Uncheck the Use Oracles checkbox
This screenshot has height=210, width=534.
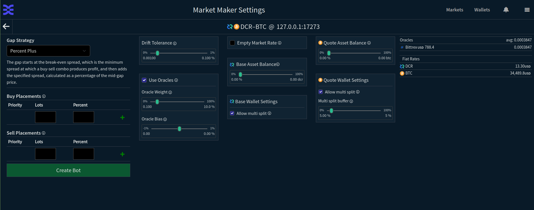(x=144, y=80)
